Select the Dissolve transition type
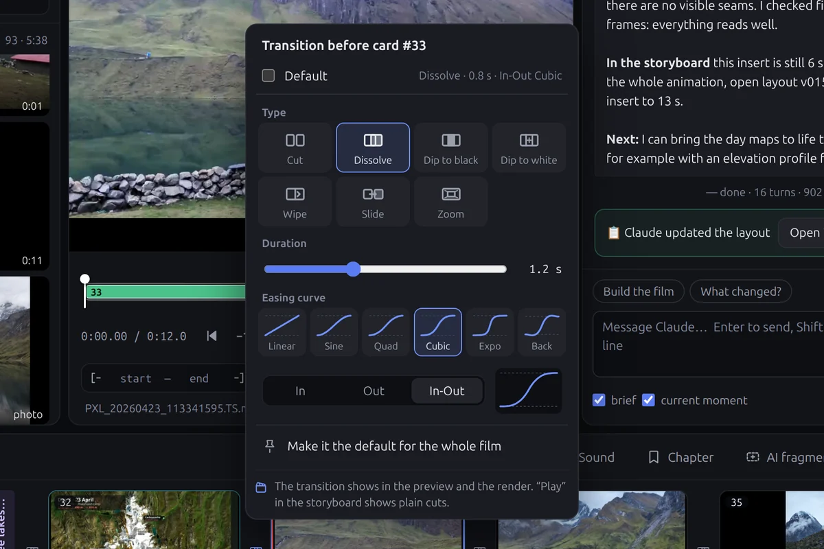 click(x=373, y=148)
